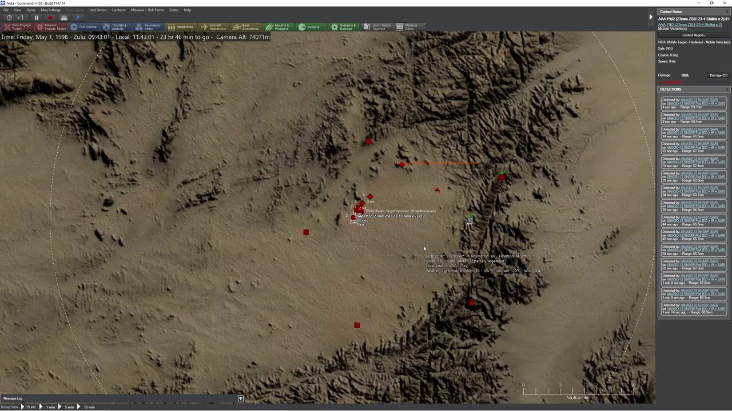Select red contact on the eastern ridge
The height and width of the screenshot is (411, 732).
502,177
